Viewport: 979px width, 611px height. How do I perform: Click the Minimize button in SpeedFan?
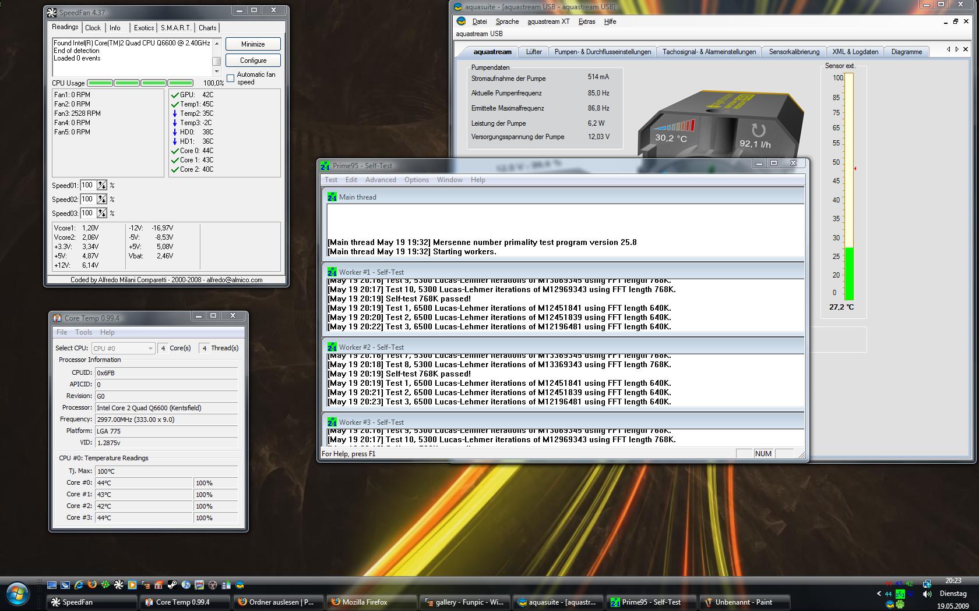253,44
